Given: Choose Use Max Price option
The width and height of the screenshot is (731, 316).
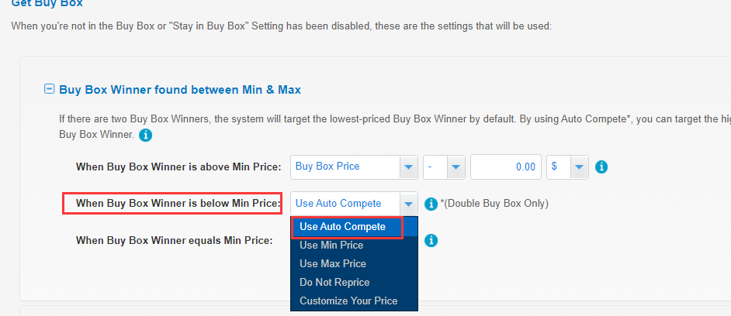Looking at the screenshot, I should [332, 264].
